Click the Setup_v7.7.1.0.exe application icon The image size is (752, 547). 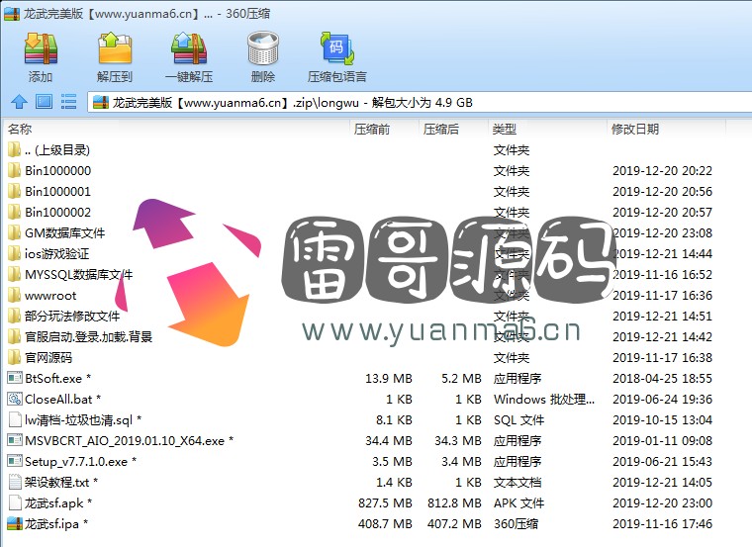pos(15,461)
